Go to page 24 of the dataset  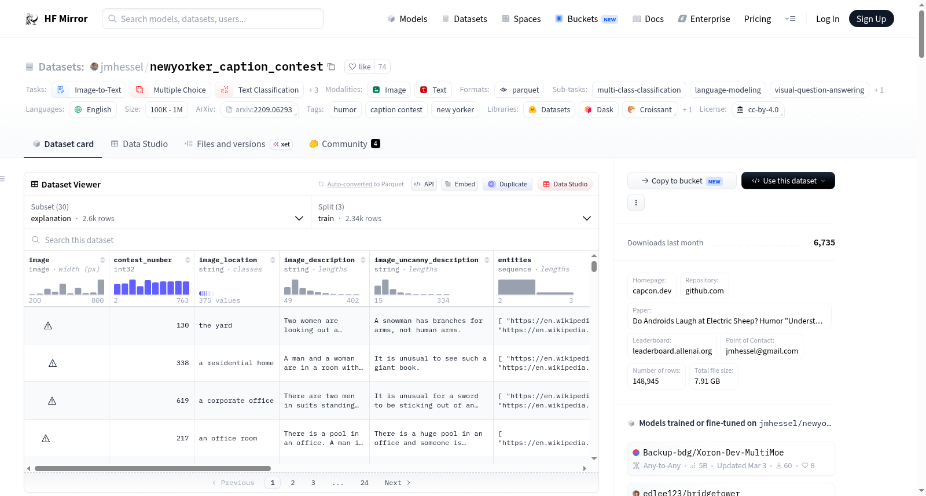click(x=365, y=483)
